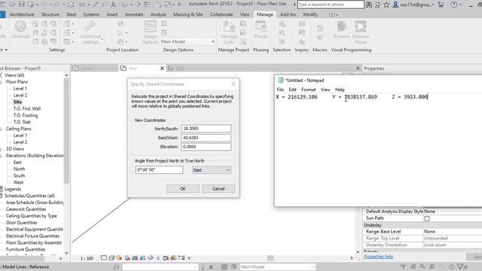Click Cancel in Specify Shared Coordinates dialog
482x271 pixels.
(218, 189)
